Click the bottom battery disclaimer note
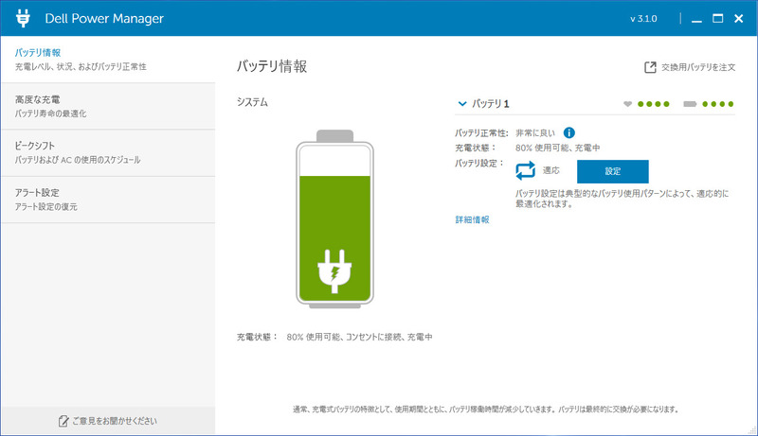The image size is (758, 436). (486, 410)
